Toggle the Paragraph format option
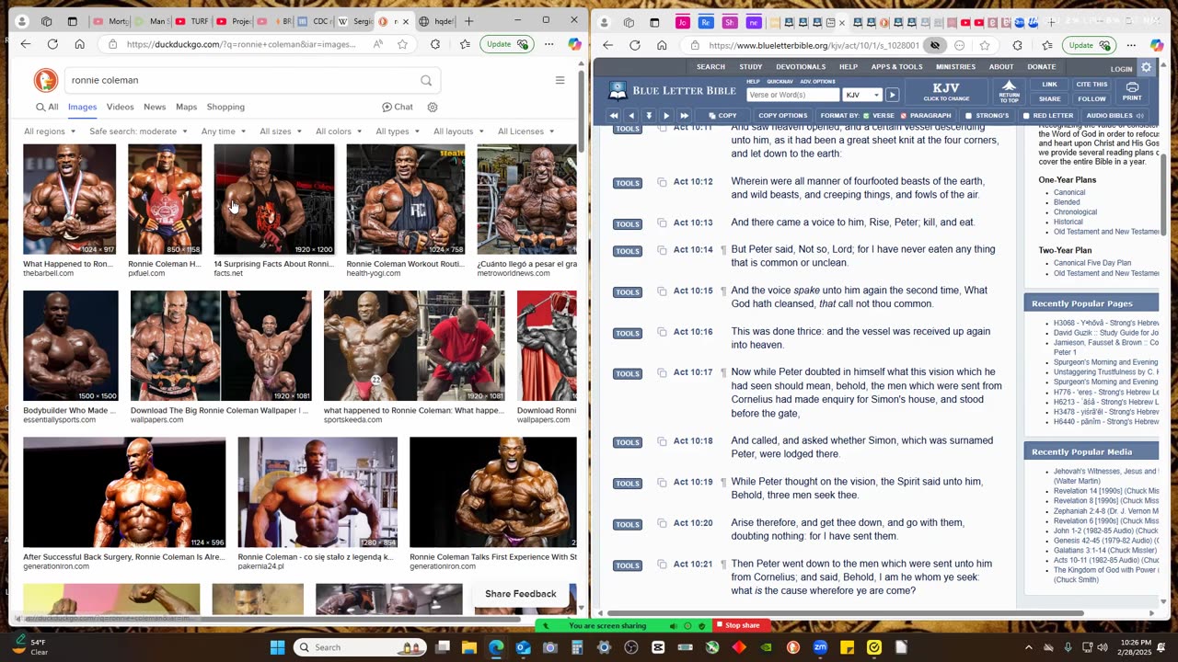This screenshot has width=1178, height=662. [x=926, y=116]
